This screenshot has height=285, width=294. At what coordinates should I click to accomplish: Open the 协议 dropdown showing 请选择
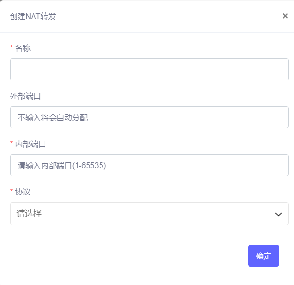(x=149, y=214)
